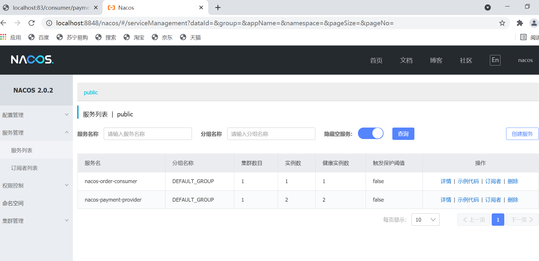Select the public namespace tab
This screenshot has width=539, height=261.
pos(91,93)
